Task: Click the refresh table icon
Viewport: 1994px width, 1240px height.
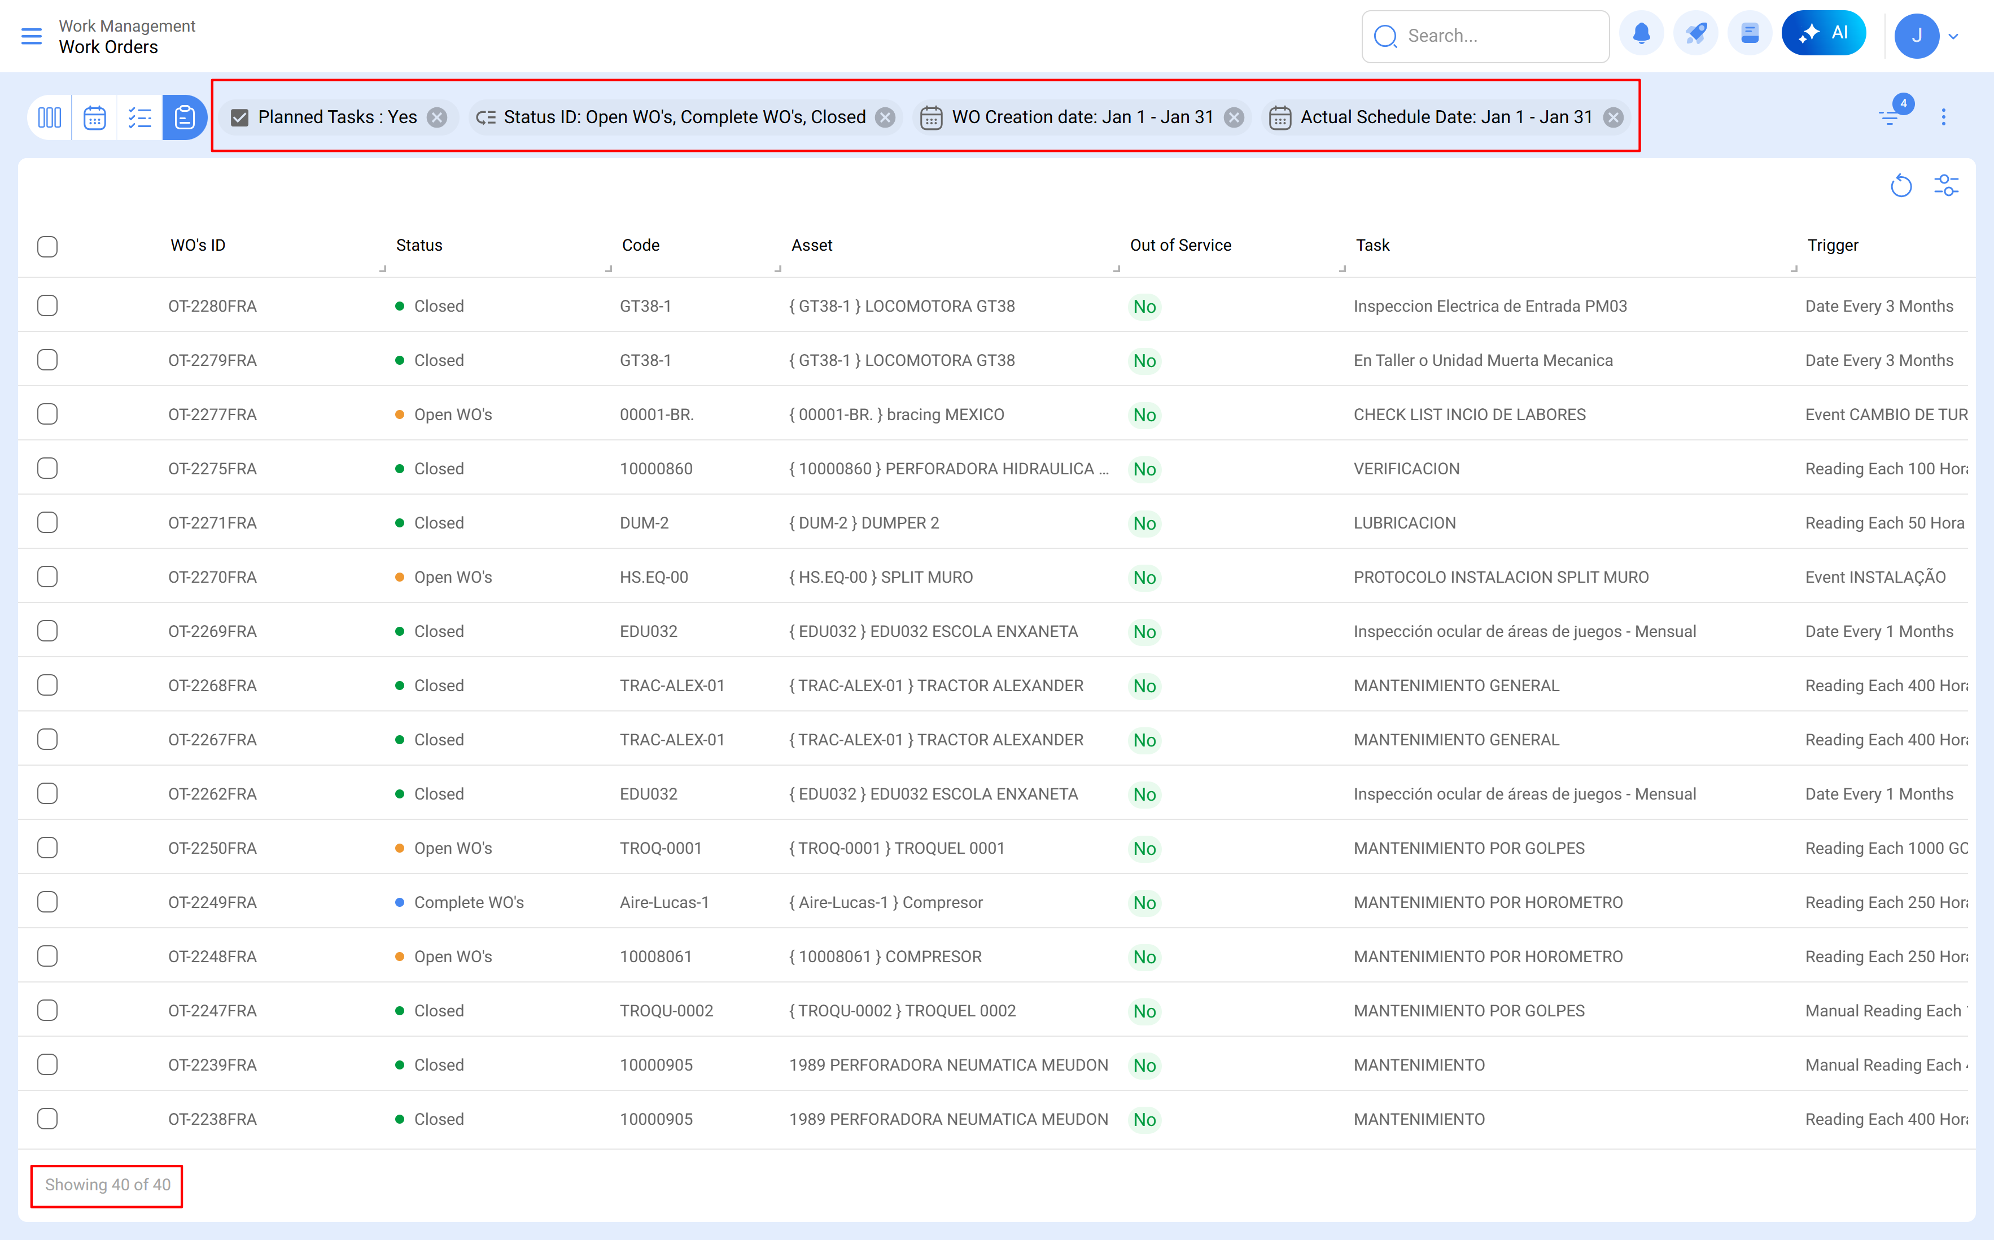Action: (1900, 186)
